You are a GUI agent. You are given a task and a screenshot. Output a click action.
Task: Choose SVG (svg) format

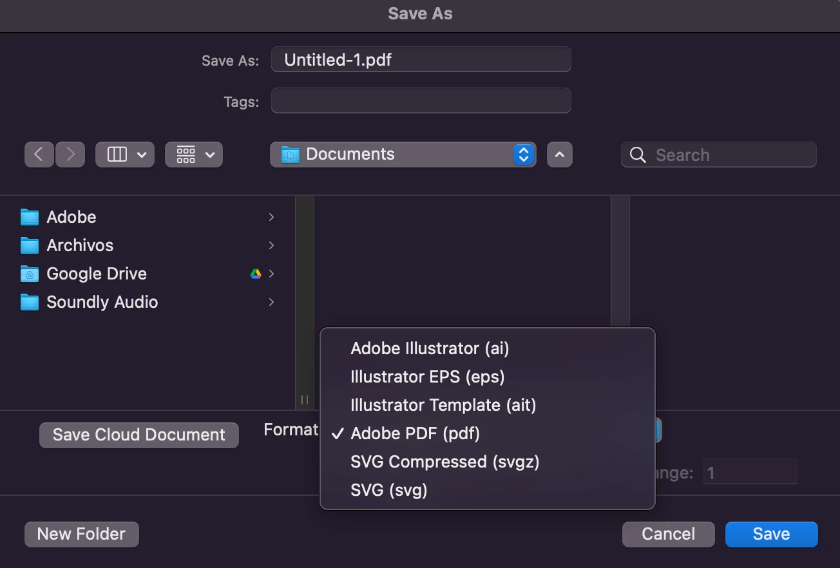(488, 490)
